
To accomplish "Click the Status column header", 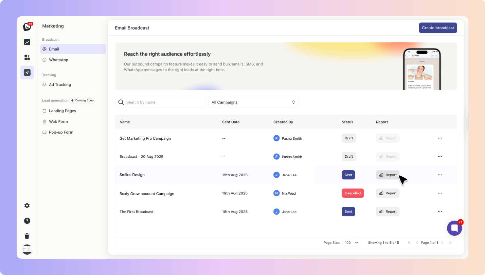I will tap(347, 122).
